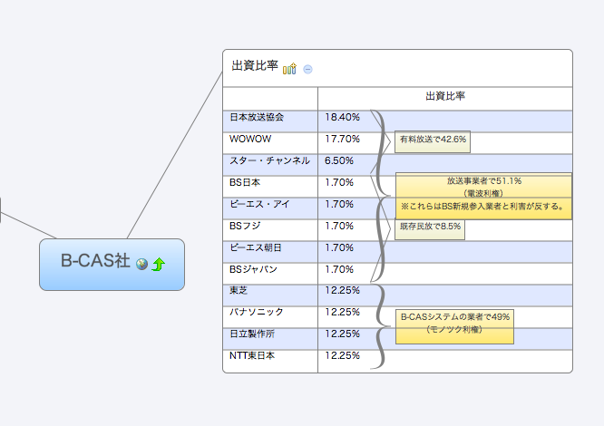Select the 17.70% cell

click(x=342, y=139)
